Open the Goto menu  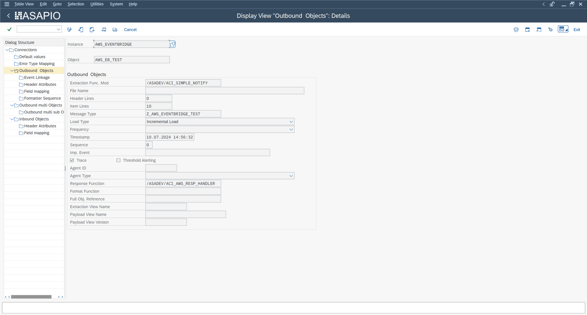[x=57, y=4]
